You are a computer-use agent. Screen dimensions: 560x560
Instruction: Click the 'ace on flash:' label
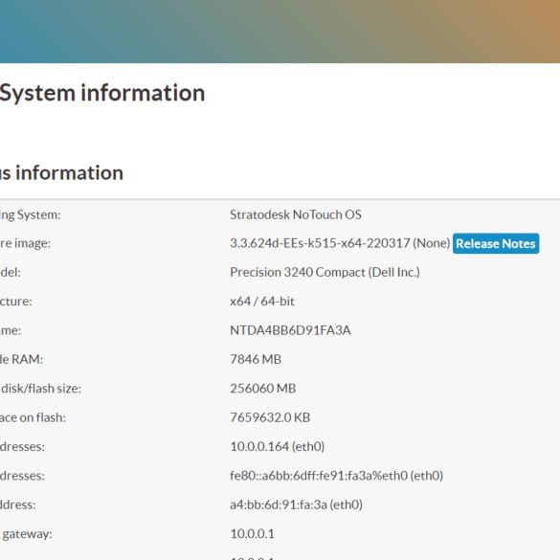(33, 417)
